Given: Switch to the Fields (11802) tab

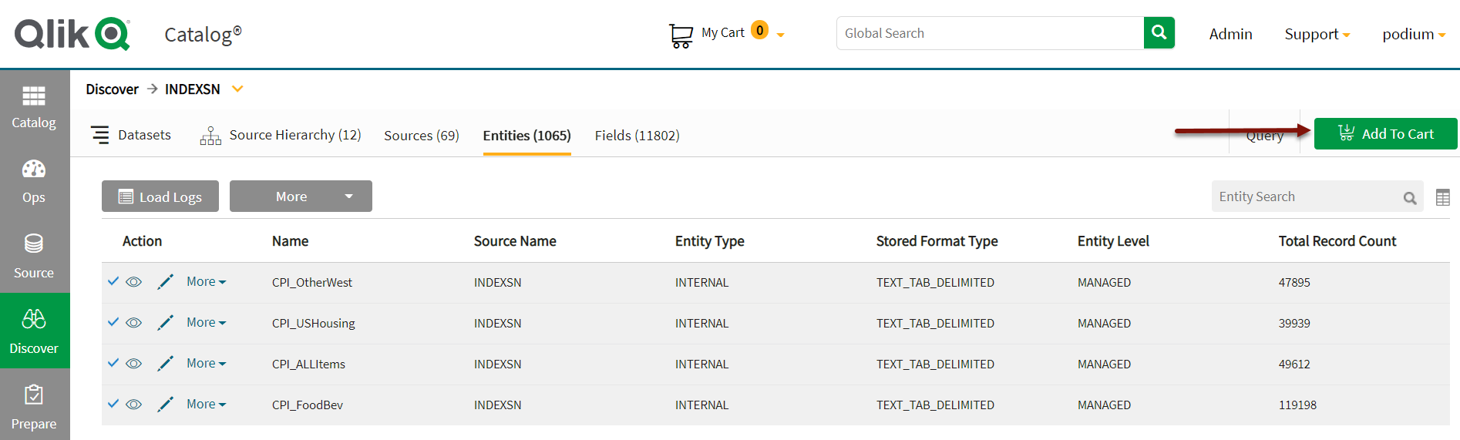Looking at the screenshot, I should (637, 136).
